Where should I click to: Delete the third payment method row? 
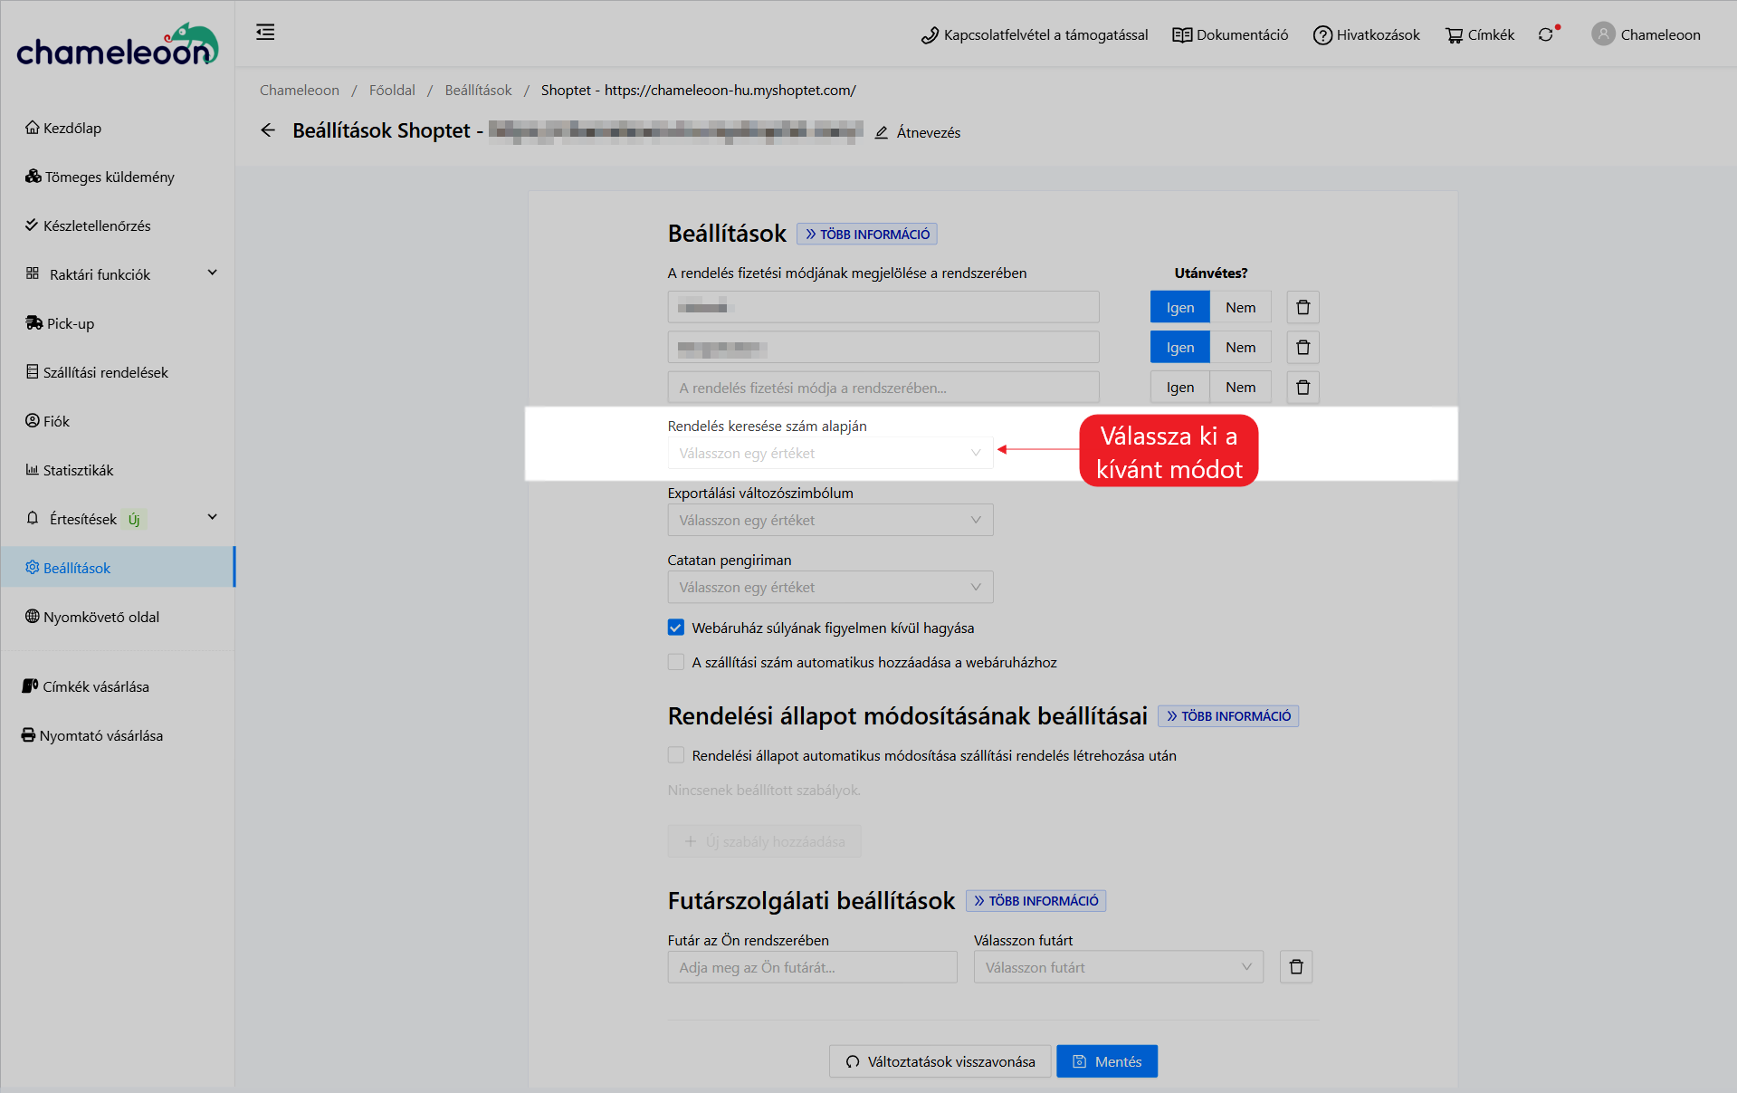pyautogui.click(x=1303, y=388)
